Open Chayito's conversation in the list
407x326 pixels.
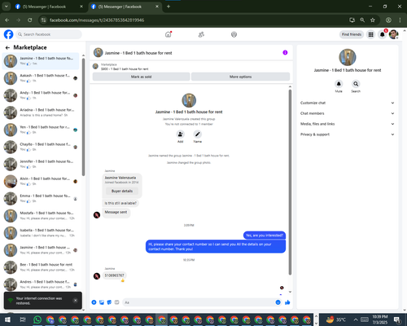(x=41, y=147)
